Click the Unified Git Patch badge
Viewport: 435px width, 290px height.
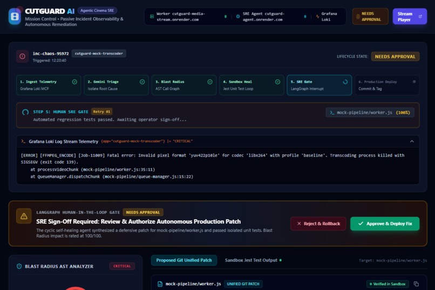[243, 284]
